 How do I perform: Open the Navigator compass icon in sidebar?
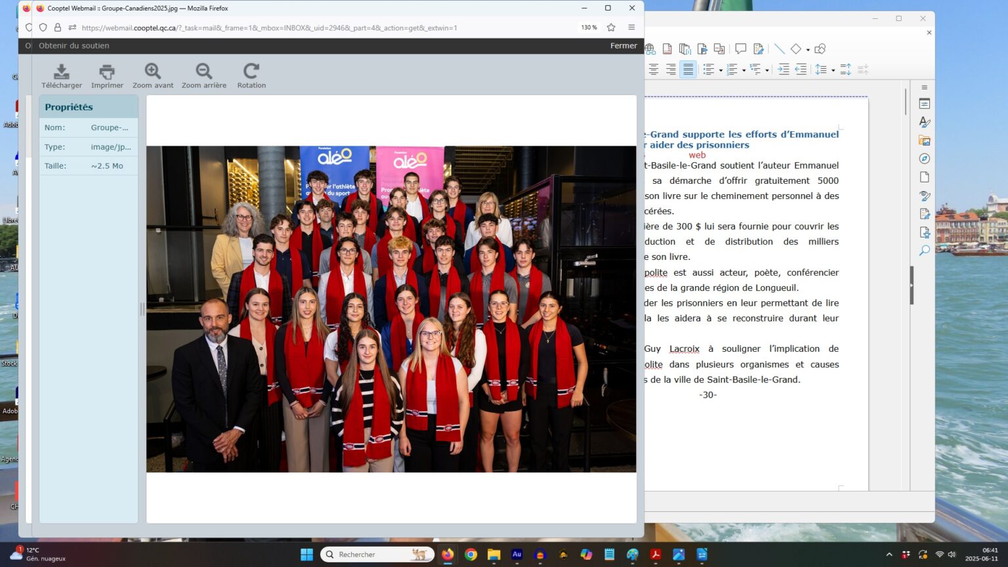click(x=925, y=159)
